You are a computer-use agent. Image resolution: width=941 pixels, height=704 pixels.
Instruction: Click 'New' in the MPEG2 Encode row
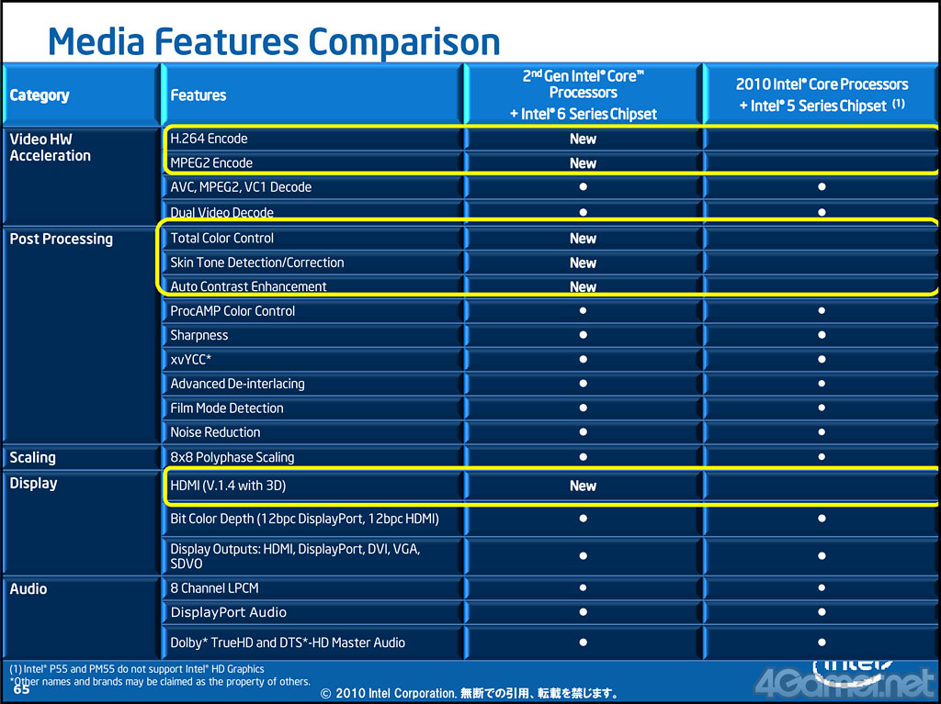(583, 163)
